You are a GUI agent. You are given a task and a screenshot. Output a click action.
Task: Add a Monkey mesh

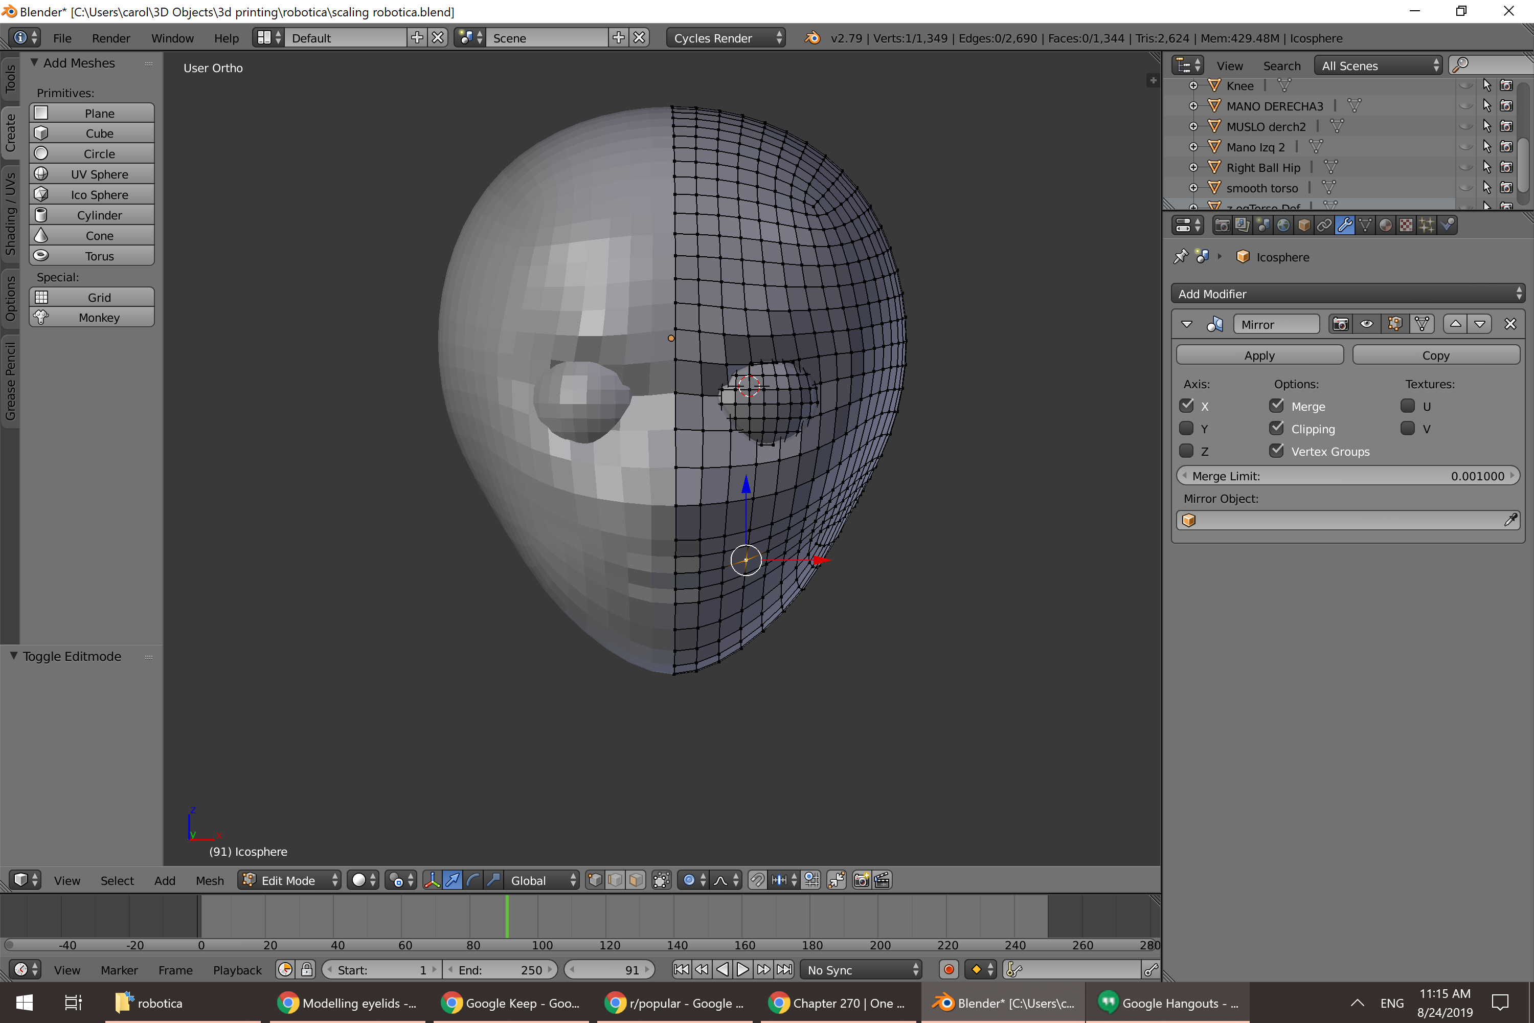[92, 318]
